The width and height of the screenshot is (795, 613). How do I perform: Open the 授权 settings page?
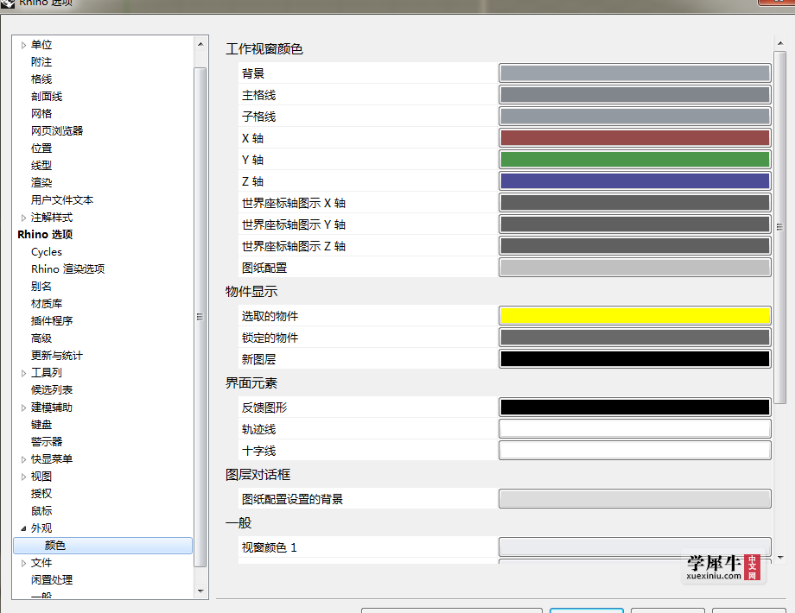pos(41,494)
